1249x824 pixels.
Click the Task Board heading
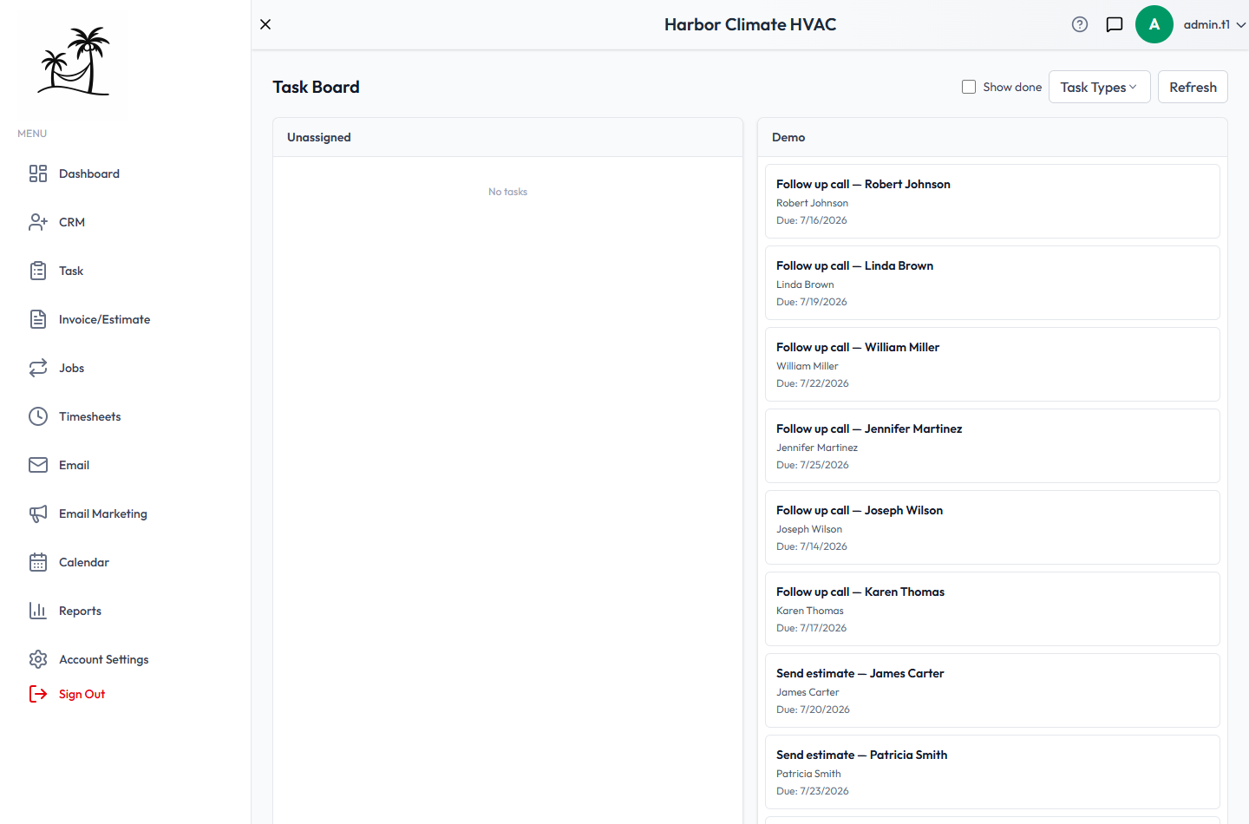coord(316,87)
